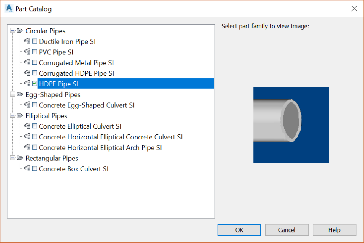Check the Concrete Box Culvert SI checkbox
The image size is (364, 243).
pyautogui.click(x=34, y=168)
